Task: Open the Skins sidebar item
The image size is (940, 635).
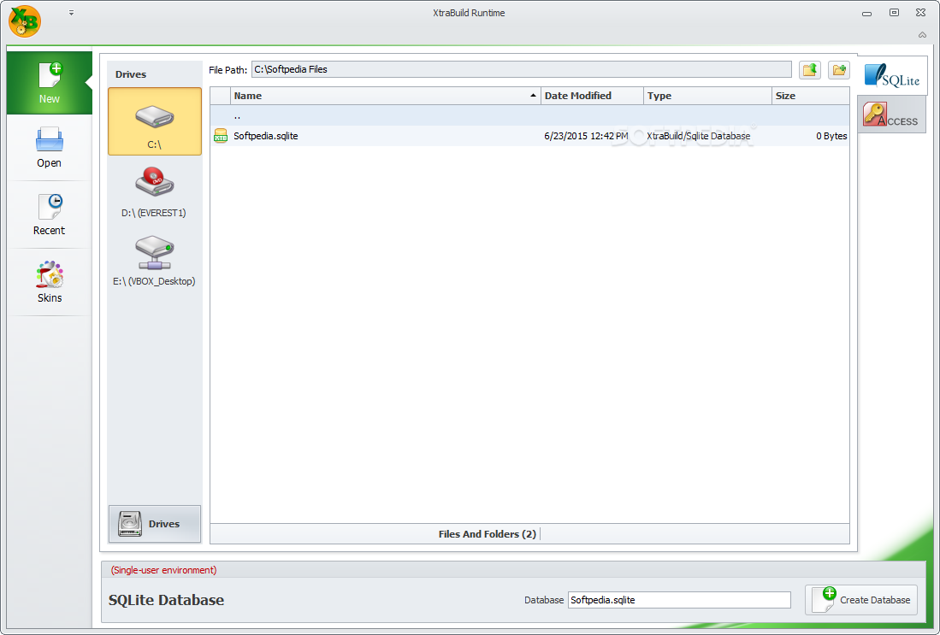Action: click(49, 282)
